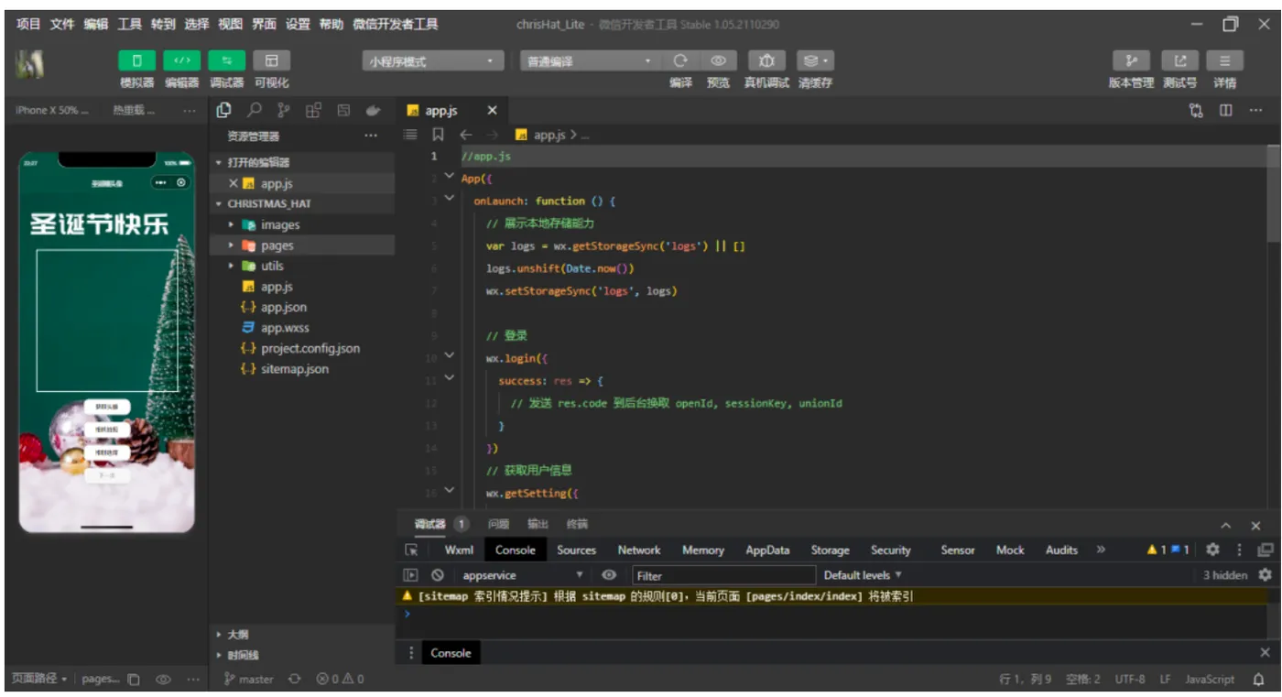Screen dimensions: 1282x697
Task: Open the 资源管理器 more actions ellipsis
Action: pyautogui.click(x=371, y=136)
